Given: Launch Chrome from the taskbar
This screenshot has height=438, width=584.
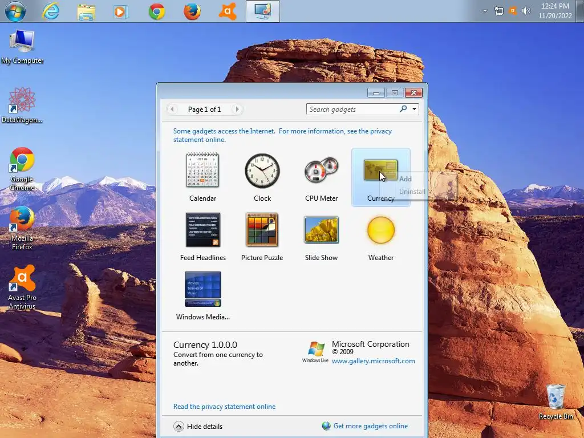Looking at the screenshot, I should (157, 11).
